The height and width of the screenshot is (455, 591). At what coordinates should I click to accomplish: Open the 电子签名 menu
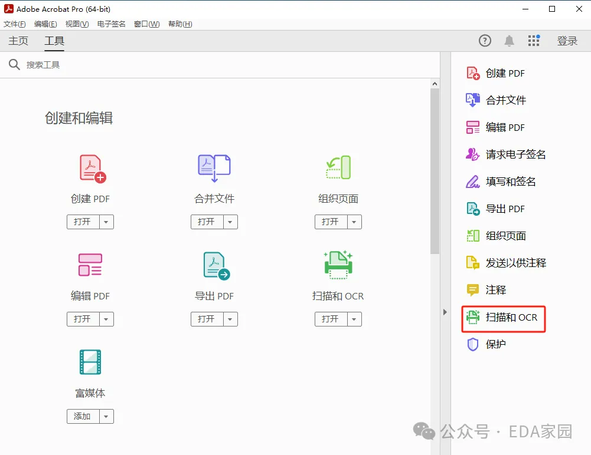pyautogui.click(x=111, y=24)
